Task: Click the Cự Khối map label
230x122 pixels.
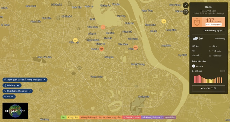Action: 182,55
